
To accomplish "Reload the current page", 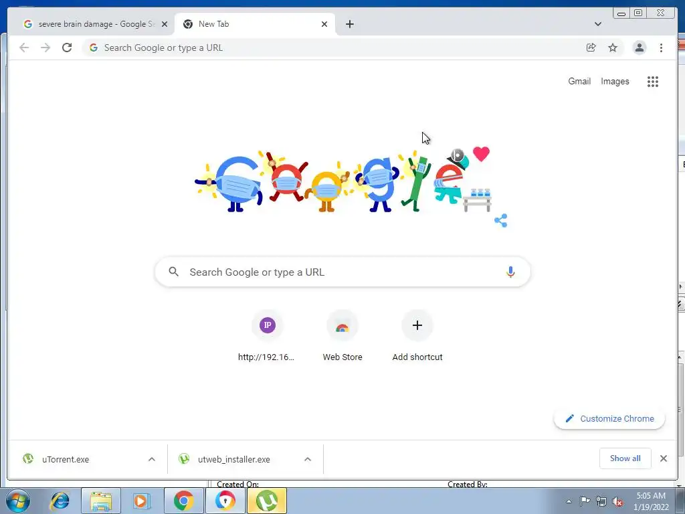I will pos(67,48).
